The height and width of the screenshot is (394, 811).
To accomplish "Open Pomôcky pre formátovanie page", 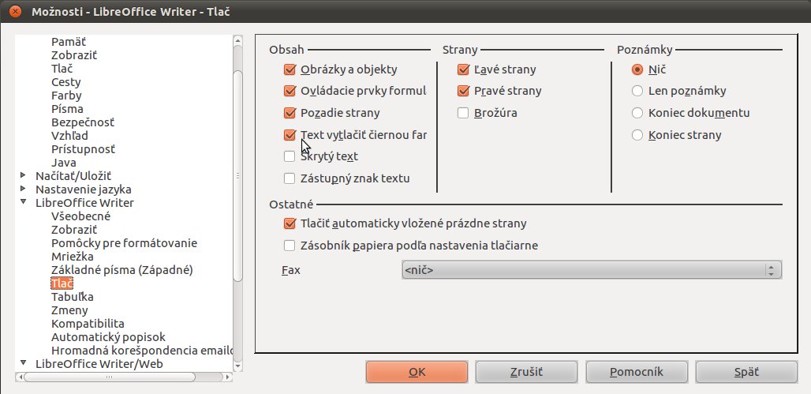I will pyautogui.click(x=124, y=243).
